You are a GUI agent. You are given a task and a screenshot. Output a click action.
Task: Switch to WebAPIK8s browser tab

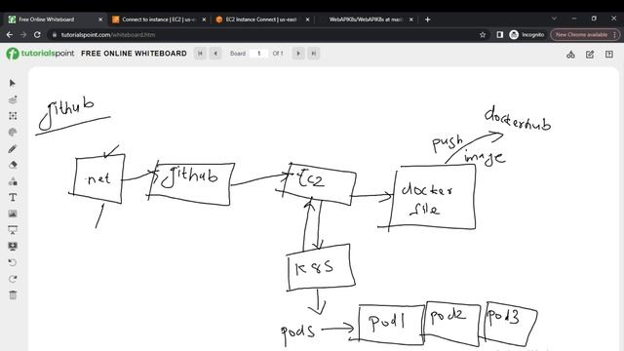[x=366, y=19]
